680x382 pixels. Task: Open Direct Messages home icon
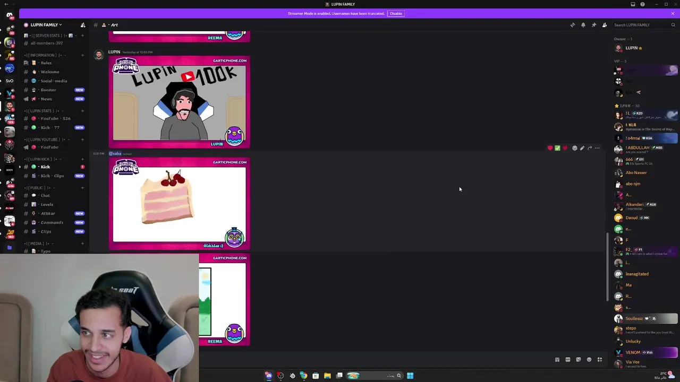tap(9, 15)
